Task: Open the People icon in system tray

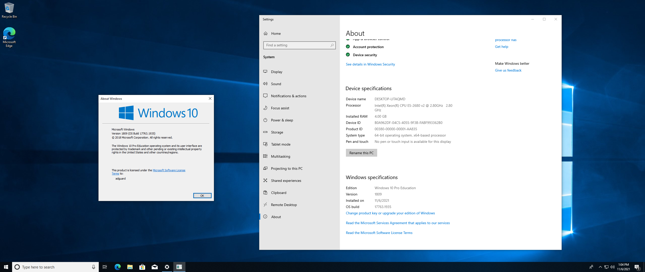Action: (x=591, y=267)
